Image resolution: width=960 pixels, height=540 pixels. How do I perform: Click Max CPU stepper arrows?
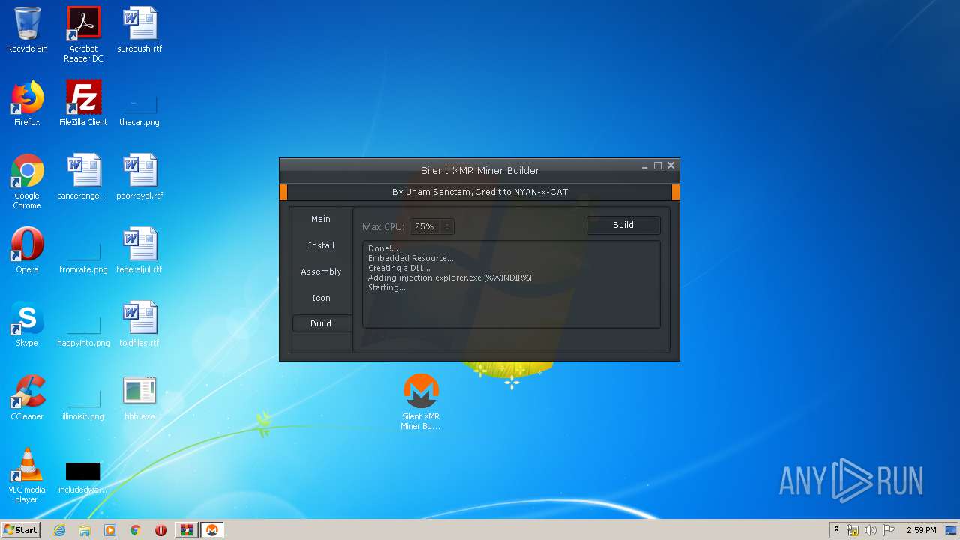coord(448,226)
